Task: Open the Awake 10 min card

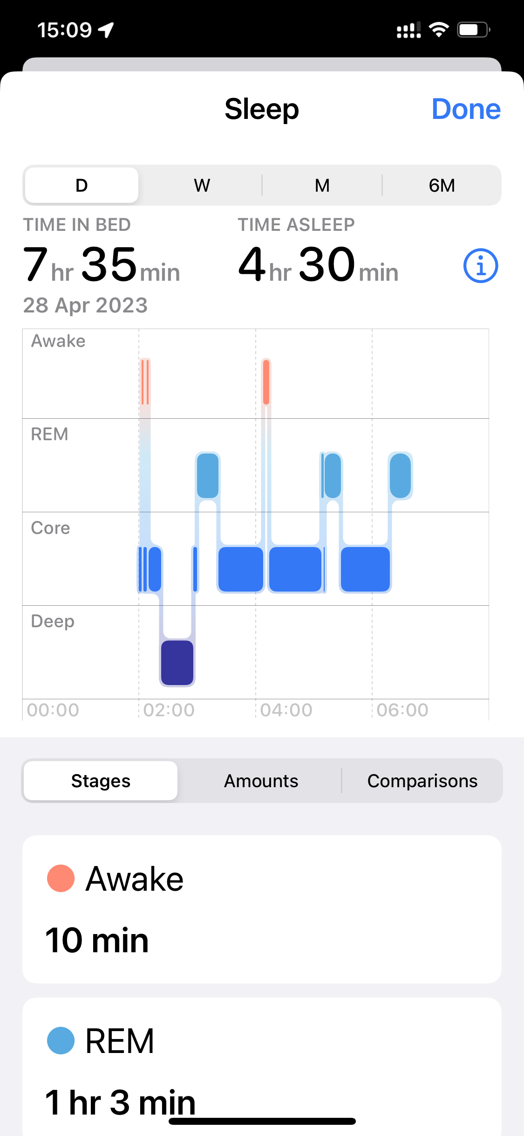Action: (x=262, y=909)
